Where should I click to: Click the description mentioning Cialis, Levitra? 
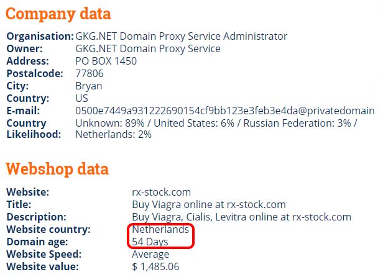tap(242, 217)
